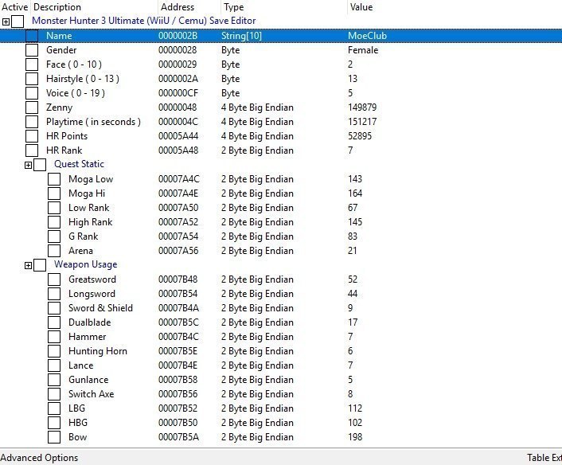Viewport: 562px width, 465px height.
Task: Freeze the Zenny value via checkbox
Action: tap(32, 107)
